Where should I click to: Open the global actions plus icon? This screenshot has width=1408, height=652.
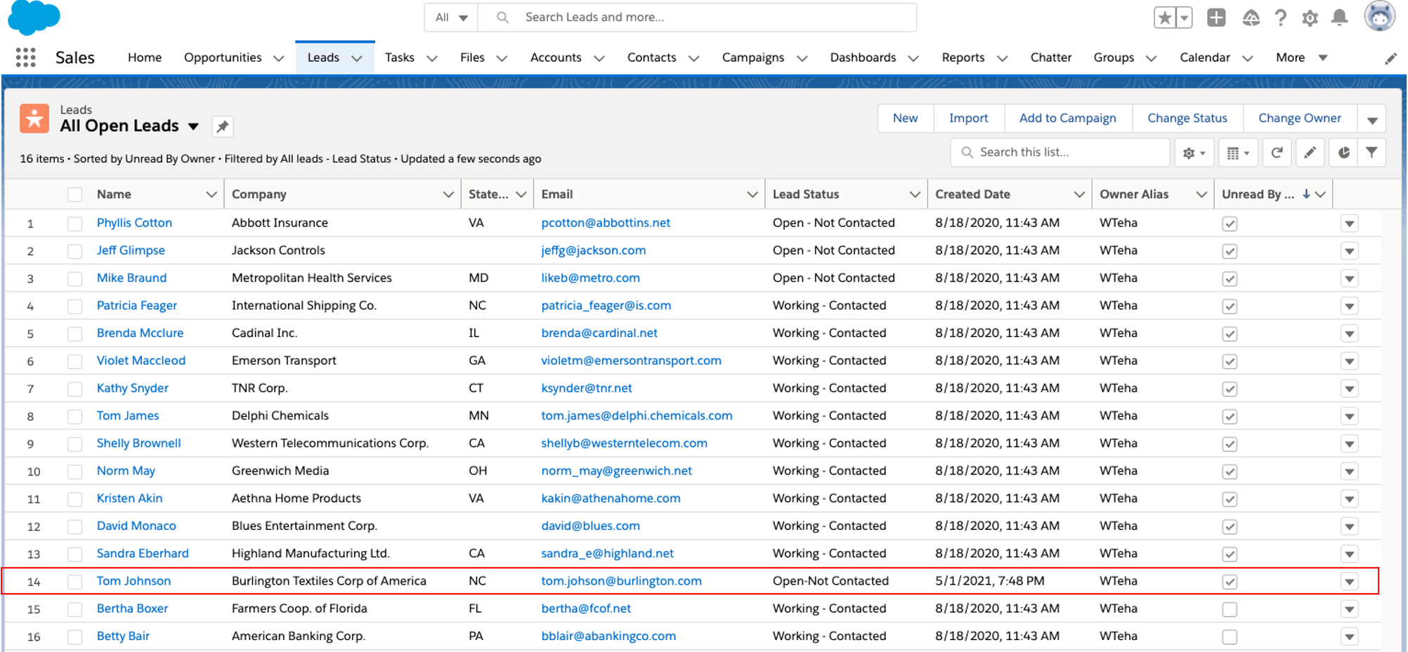pos(1216,18)
